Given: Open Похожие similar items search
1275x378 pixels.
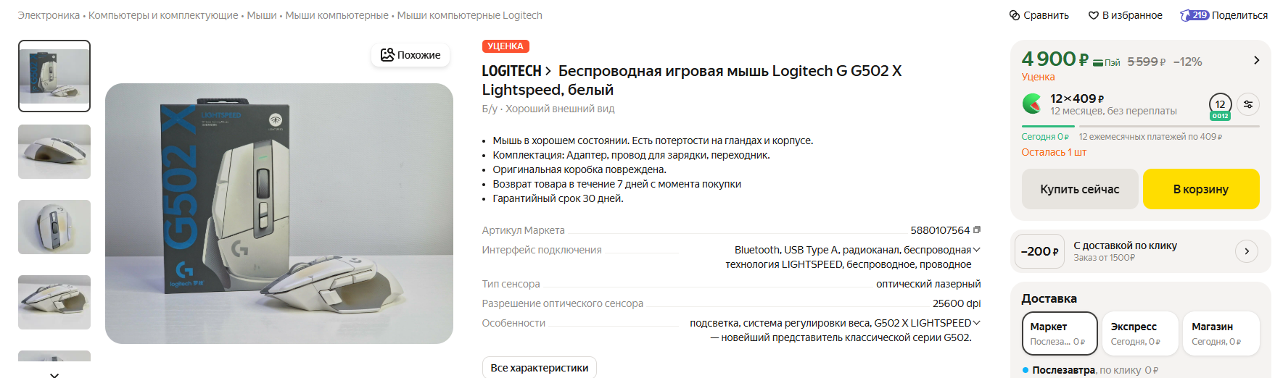Looking at the screenshot, I should (410, 55).
